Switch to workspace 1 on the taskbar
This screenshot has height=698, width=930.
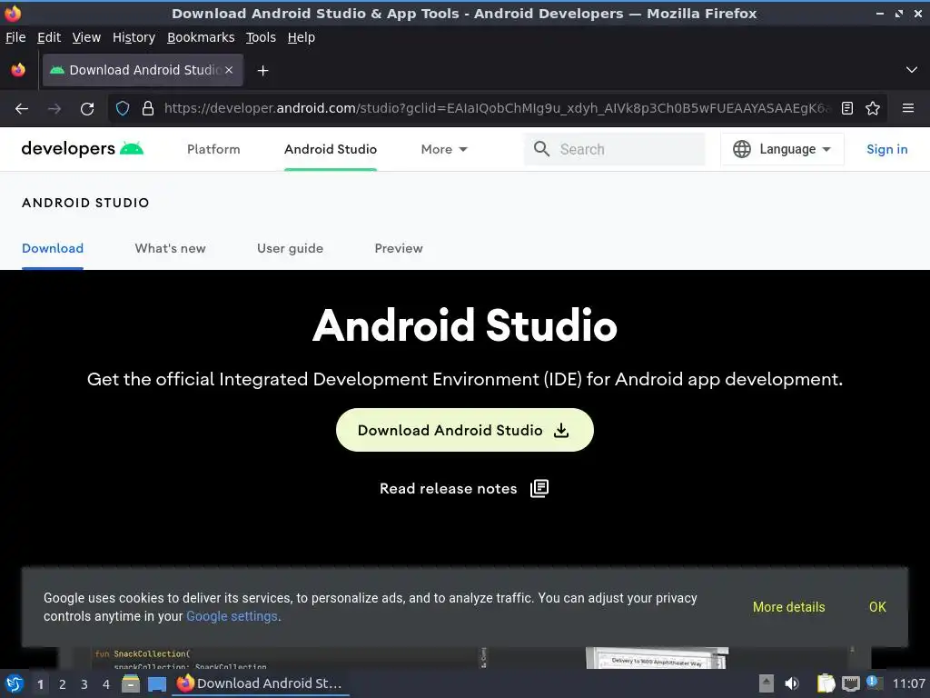pyautogui.click(x=40, y=684)
